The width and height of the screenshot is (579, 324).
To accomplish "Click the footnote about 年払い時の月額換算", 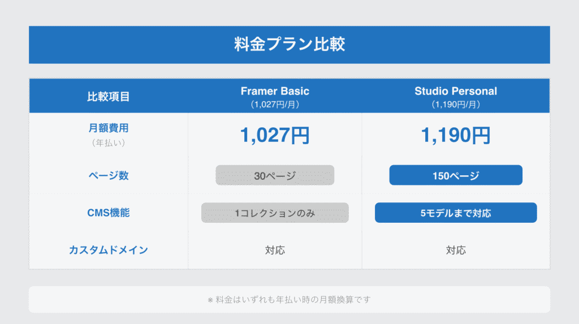I will click(289, 299).
